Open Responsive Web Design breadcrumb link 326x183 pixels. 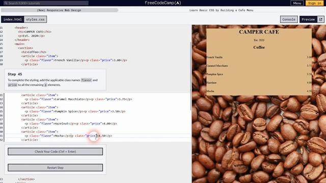pyautogui.click(x=59, y=10)
